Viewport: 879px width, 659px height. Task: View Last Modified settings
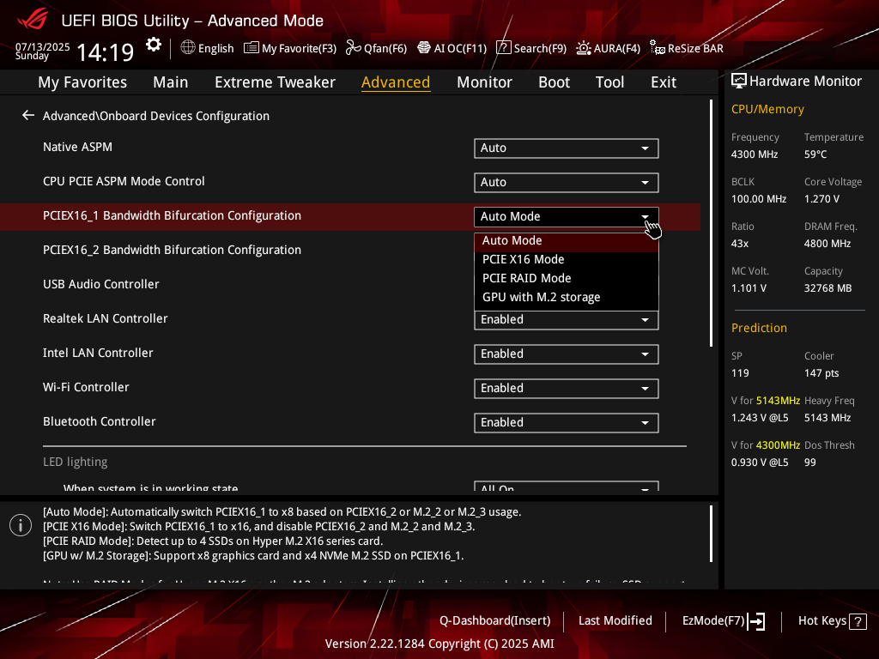(615, 621)
